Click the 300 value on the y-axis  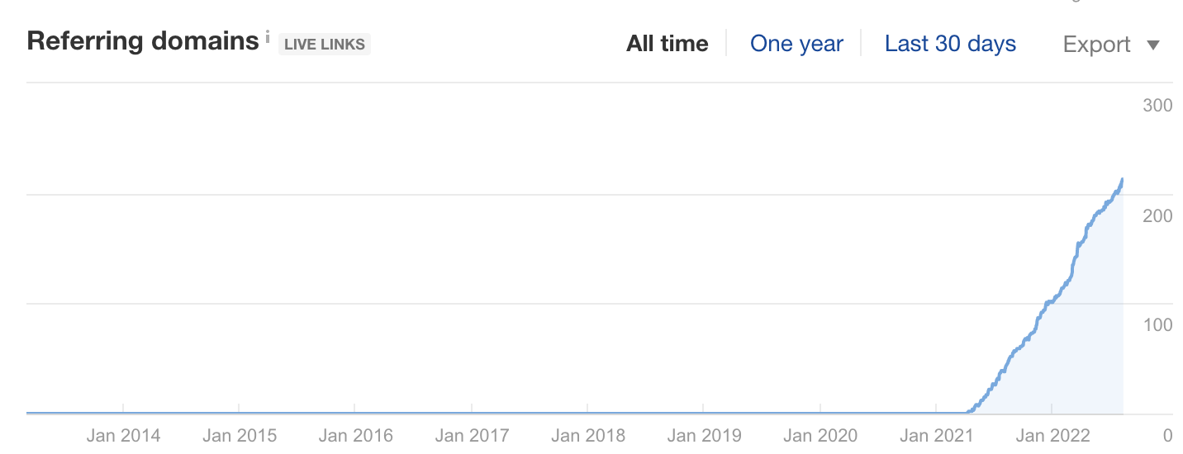point(1157,106)
